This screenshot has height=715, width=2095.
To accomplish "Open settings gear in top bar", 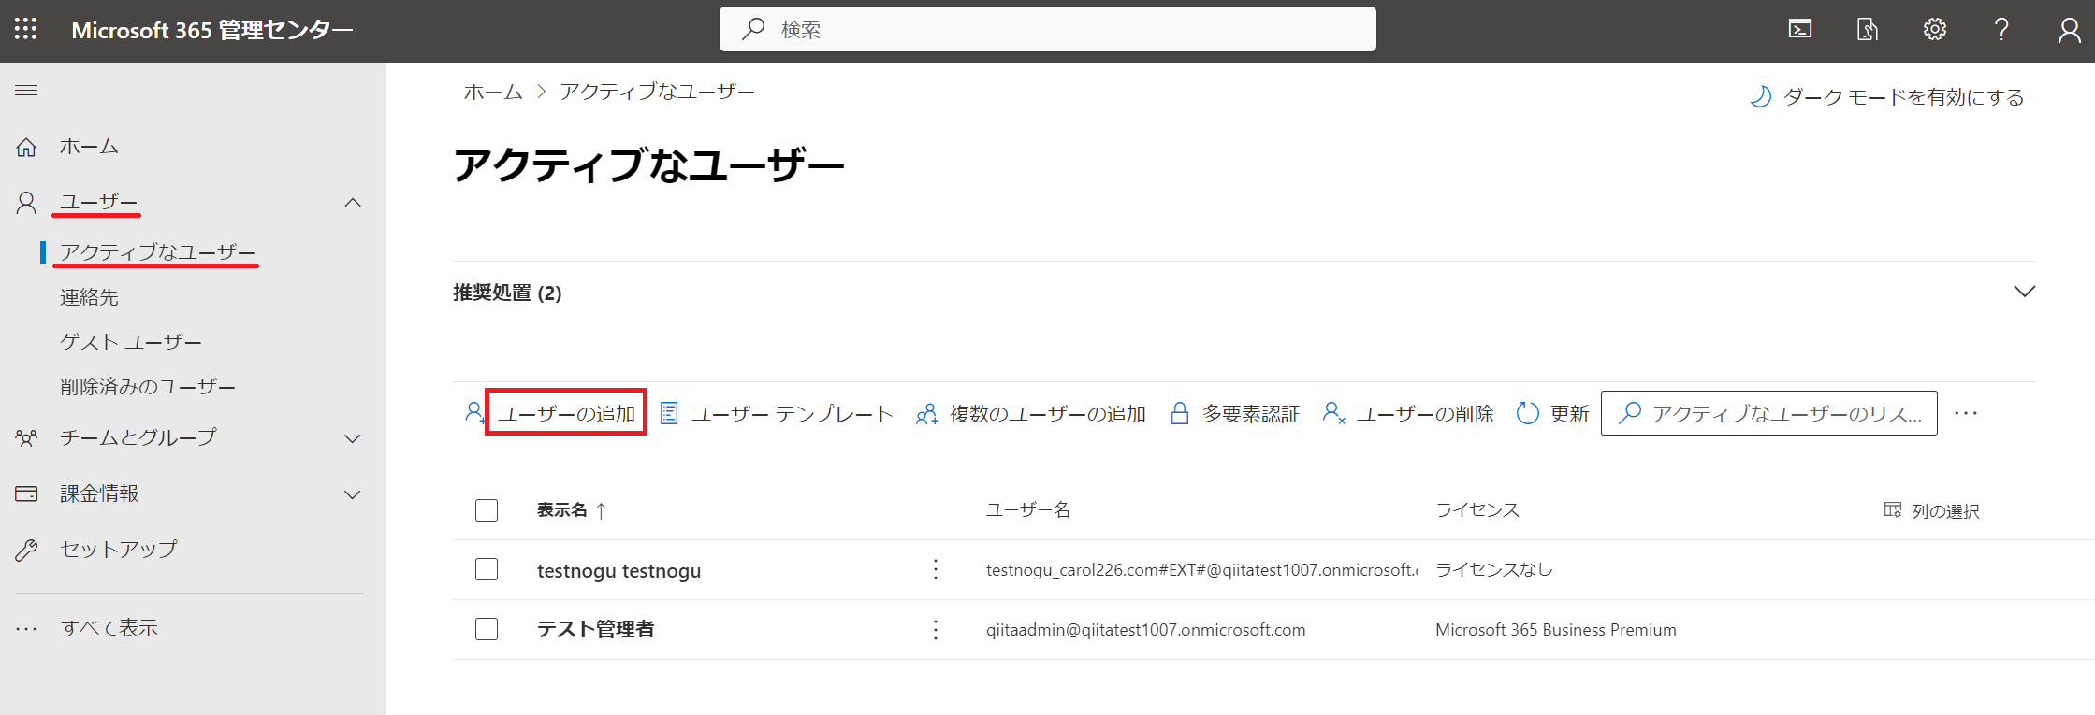I will [x=1934, y=30].
